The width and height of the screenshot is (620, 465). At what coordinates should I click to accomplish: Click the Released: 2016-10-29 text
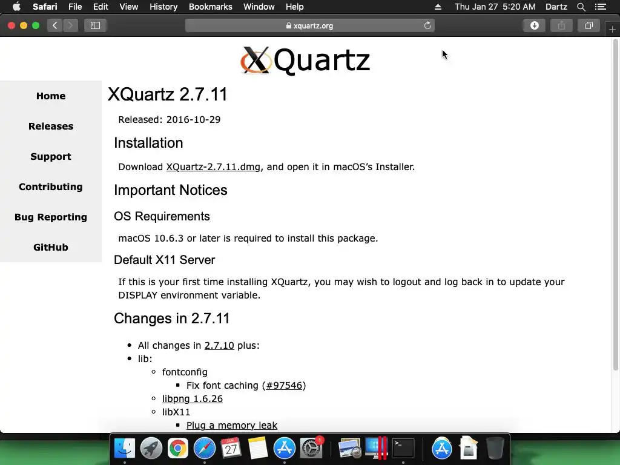coord(170,119)
